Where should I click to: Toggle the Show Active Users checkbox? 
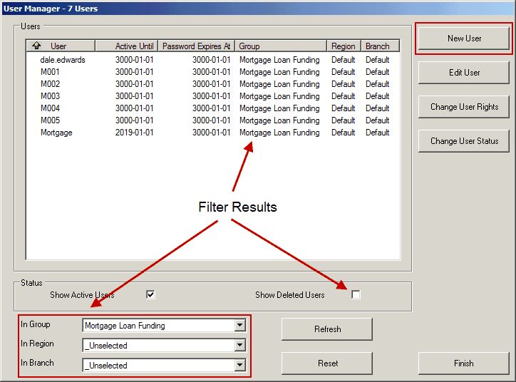coord(150,294)
